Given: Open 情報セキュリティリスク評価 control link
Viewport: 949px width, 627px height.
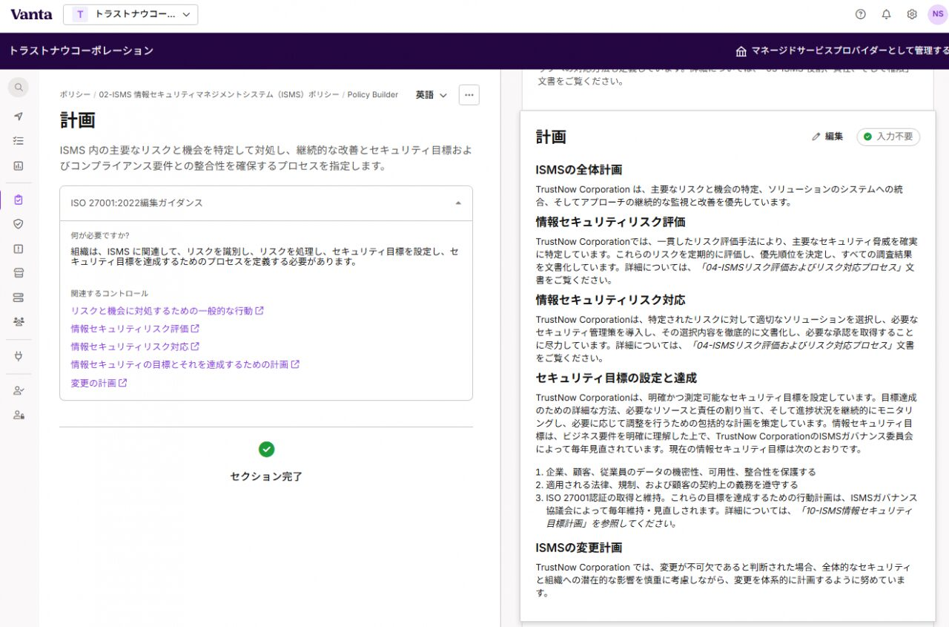Looking at the screenshot, I should point(135,329).
